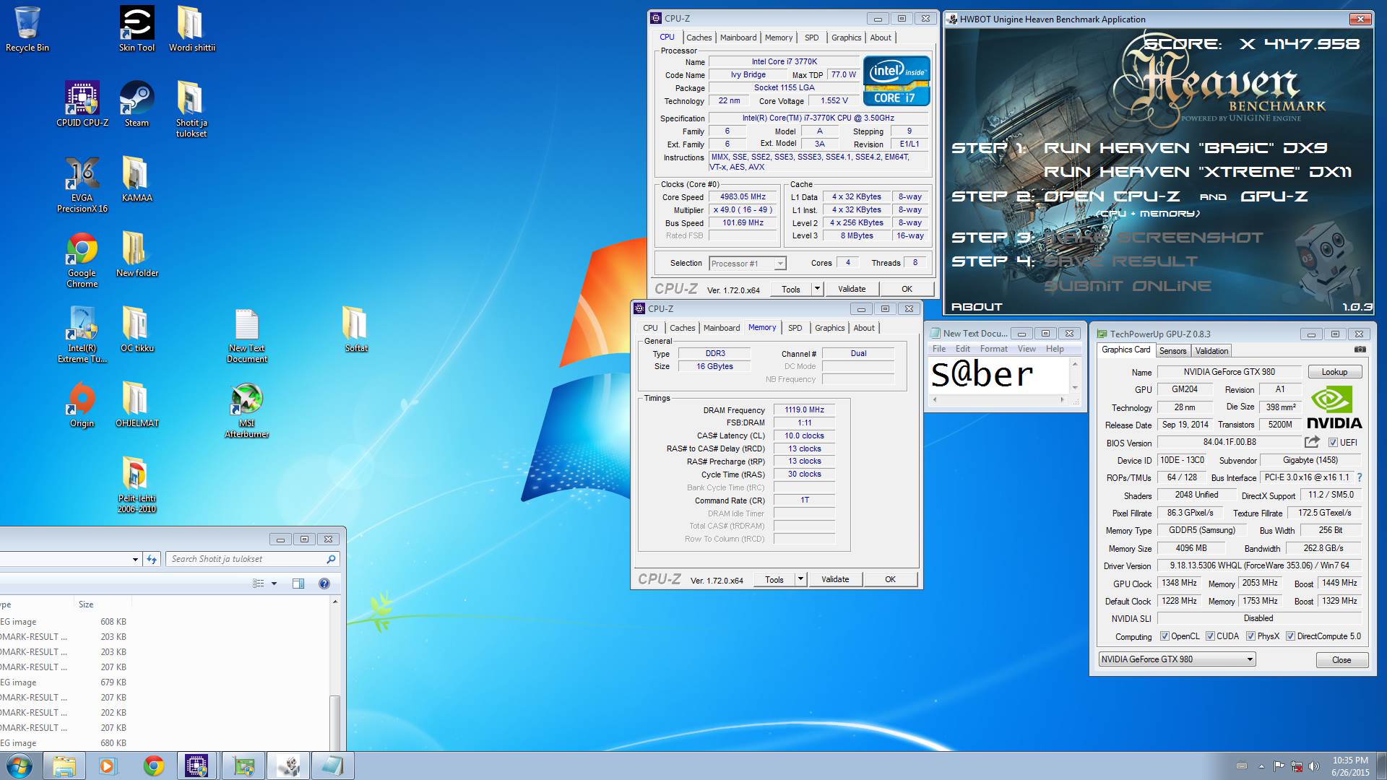Toggle the PhysX checkbox
This screenshot has width=1387, height=780.
tap(1250, 636)
